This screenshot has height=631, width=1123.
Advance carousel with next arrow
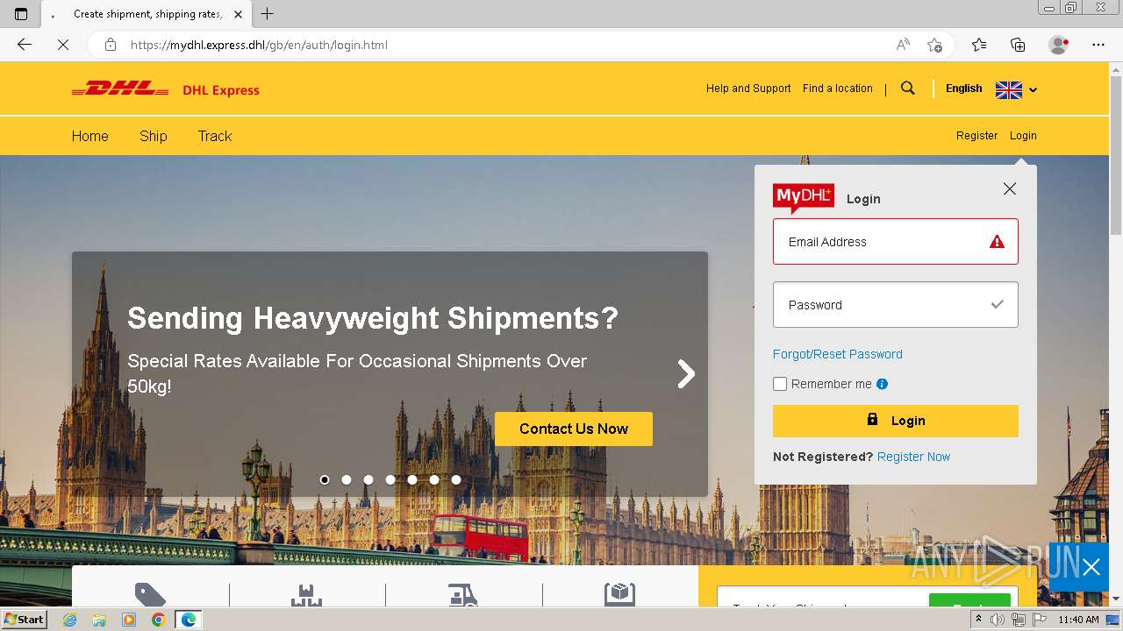coord(686,374)
